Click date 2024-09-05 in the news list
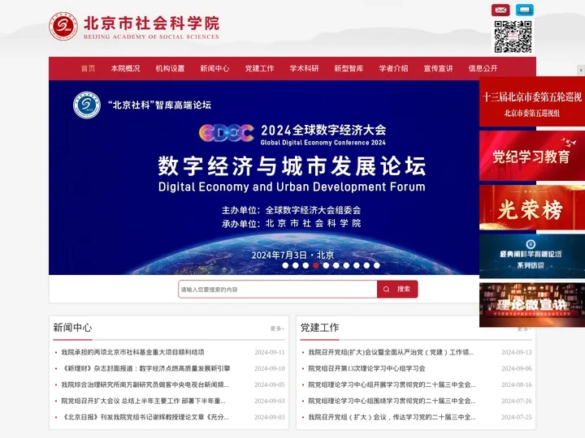Viewport: 585px width, 438px height. pyautogui.click(x=270, y=384)
